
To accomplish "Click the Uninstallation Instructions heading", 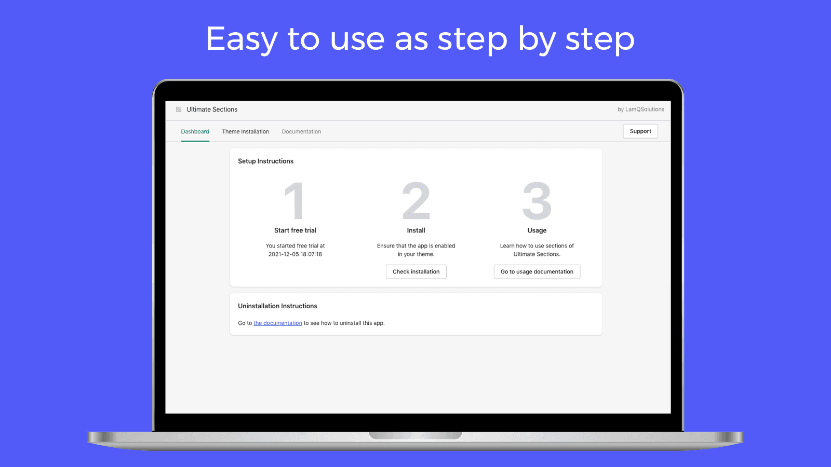I will coord(277,306).
